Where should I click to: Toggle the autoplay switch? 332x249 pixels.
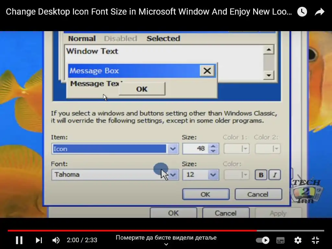click(x=263, y=240)
